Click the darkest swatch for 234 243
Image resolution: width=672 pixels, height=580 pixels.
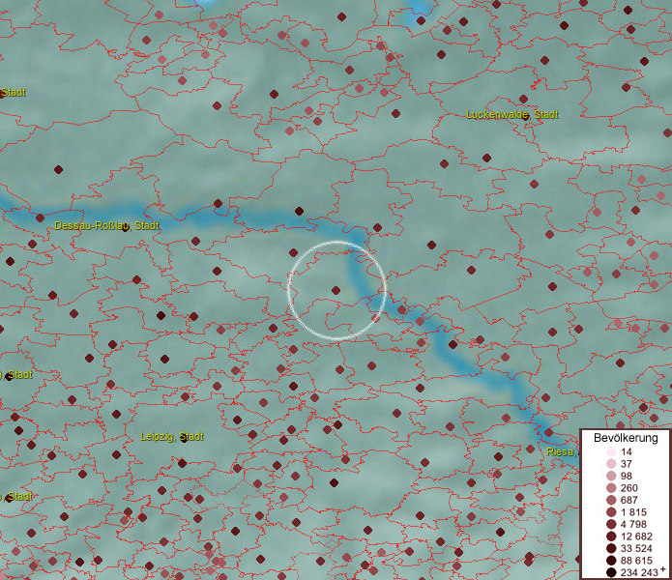pyautogui.click(x=611, y=572)
